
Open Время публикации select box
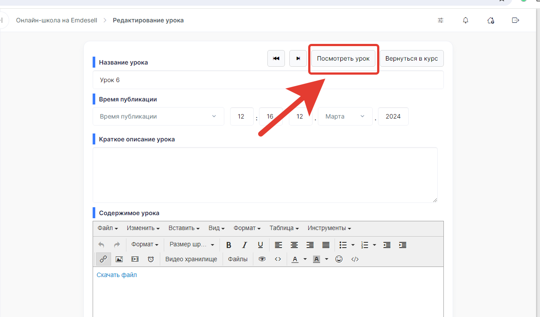(x=158, y=116)
